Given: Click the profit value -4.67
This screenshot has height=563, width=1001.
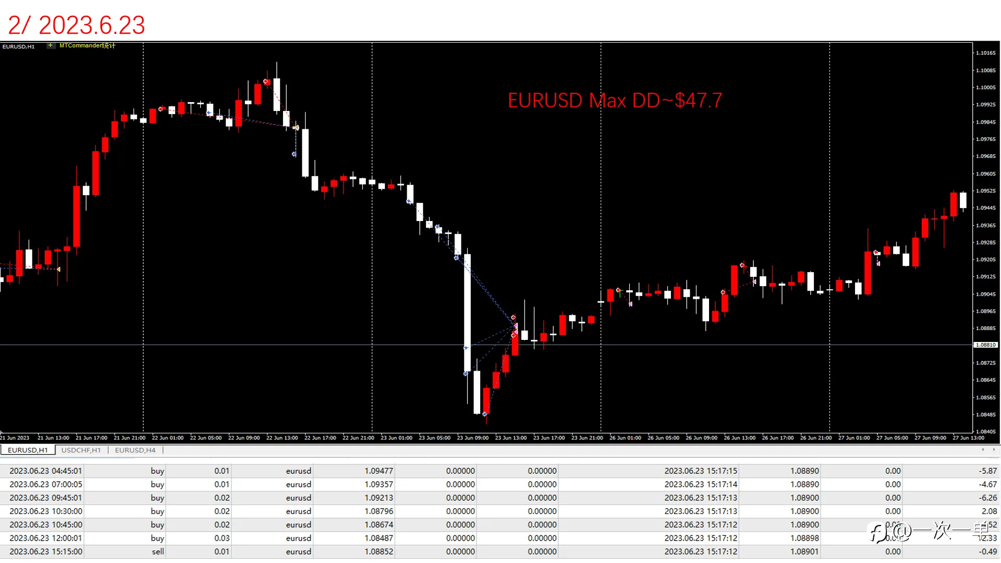Looking at the screenshot, I should point(987,484).
